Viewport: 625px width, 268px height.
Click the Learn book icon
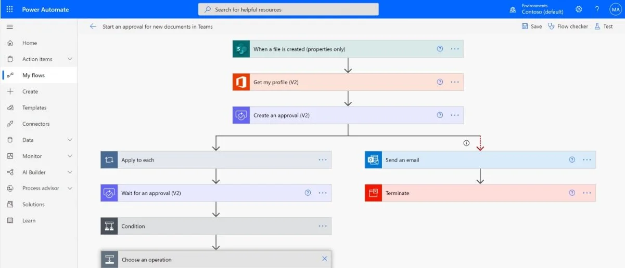click(10, 220)
